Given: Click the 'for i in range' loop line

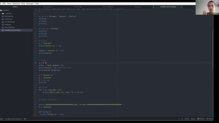Looking at the screenshot, I should 51,90.
